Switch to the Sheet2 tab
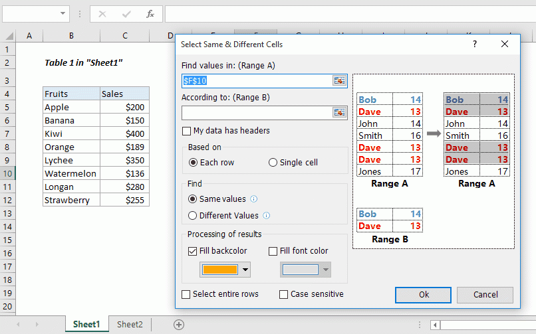Screen dimensions: 536x334 tap(130, 324)
